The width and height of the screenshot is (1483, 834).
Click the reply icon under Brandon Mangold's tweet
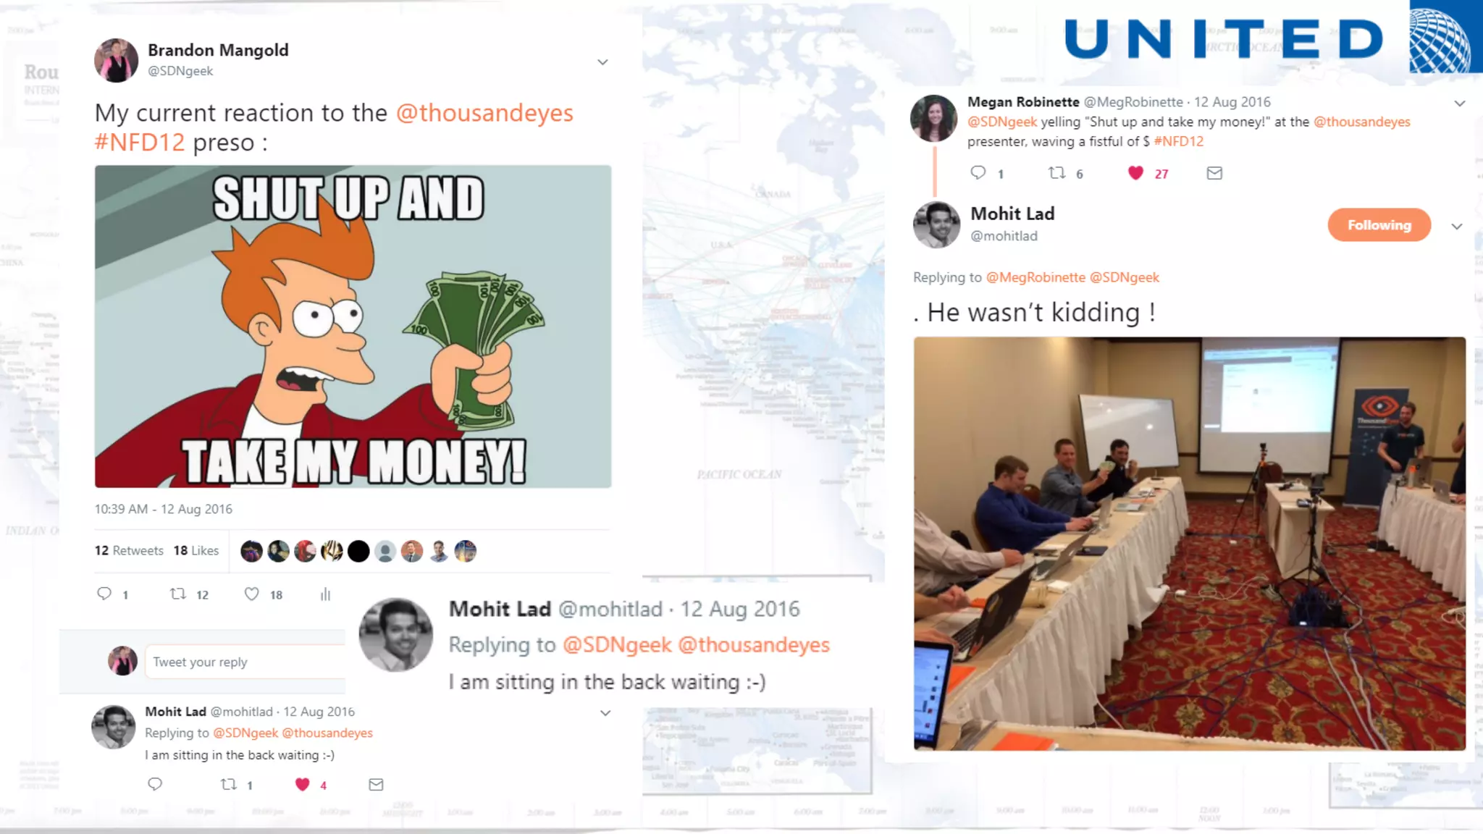(104, 594)
